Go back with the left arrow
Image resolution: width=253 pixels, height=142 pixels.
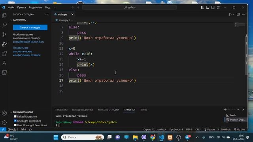[73, 7]
